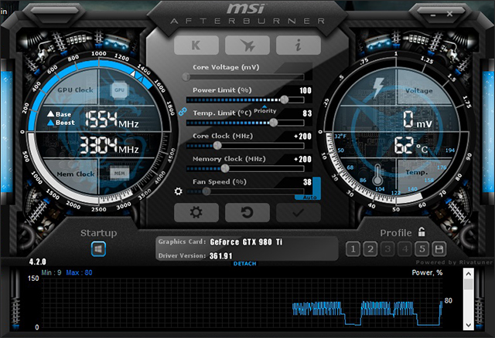Load profile slot 1
The image size is (495, 338).
[353, 249]
